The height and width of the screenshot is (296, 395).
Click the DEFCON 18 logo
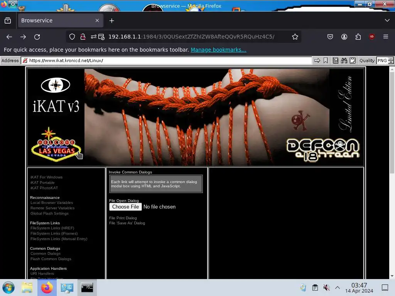point(323,150)
